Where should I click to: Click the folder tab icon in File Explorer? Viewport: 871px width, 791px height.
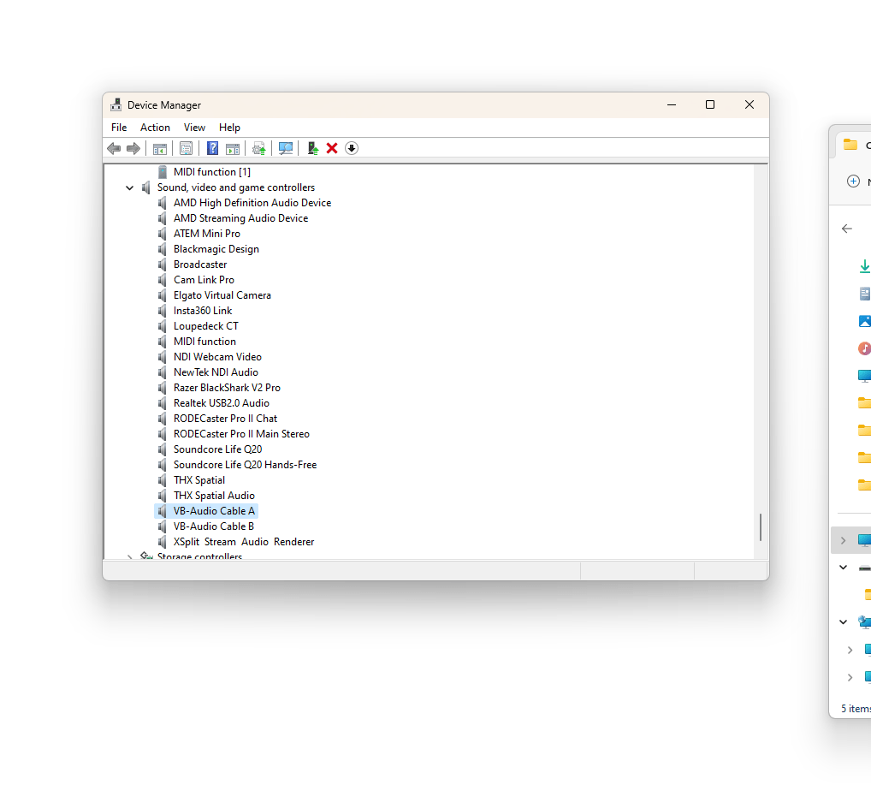[x=850, y=145]
